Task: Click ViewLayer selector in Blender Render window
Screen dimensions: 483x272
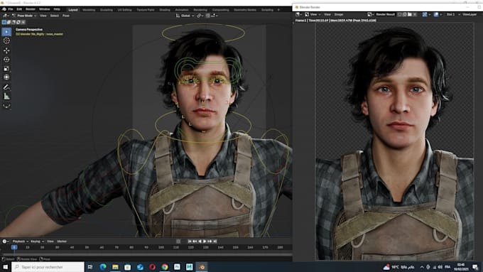Action: click(x=470, y=14)
